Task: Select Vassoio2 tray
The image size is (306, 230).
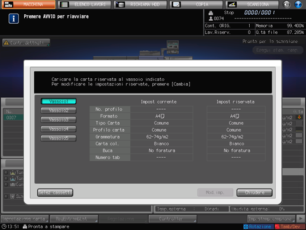Action: coord(59,110)
